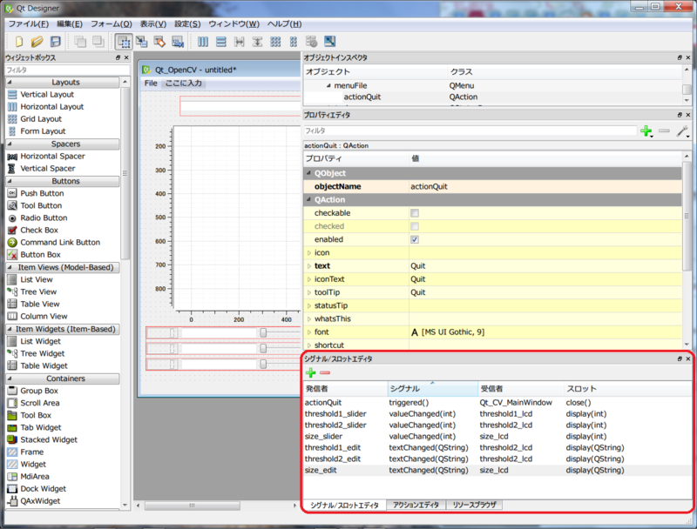Click the New form toolbar icon
697x529 pixels.
[18, 42]
